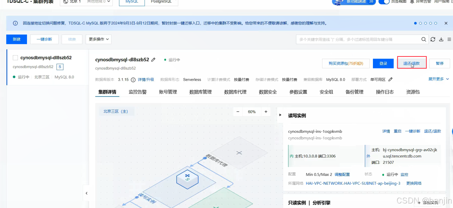Open the 更多操作 dropdown
Image resolution: width=453 pixels, height=208 pixels.
click(x=98, y=39)
